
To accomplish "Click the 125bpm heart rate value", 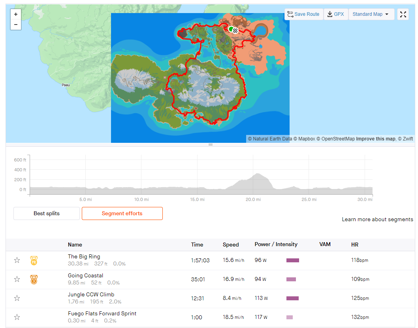I will click(360, 298).
